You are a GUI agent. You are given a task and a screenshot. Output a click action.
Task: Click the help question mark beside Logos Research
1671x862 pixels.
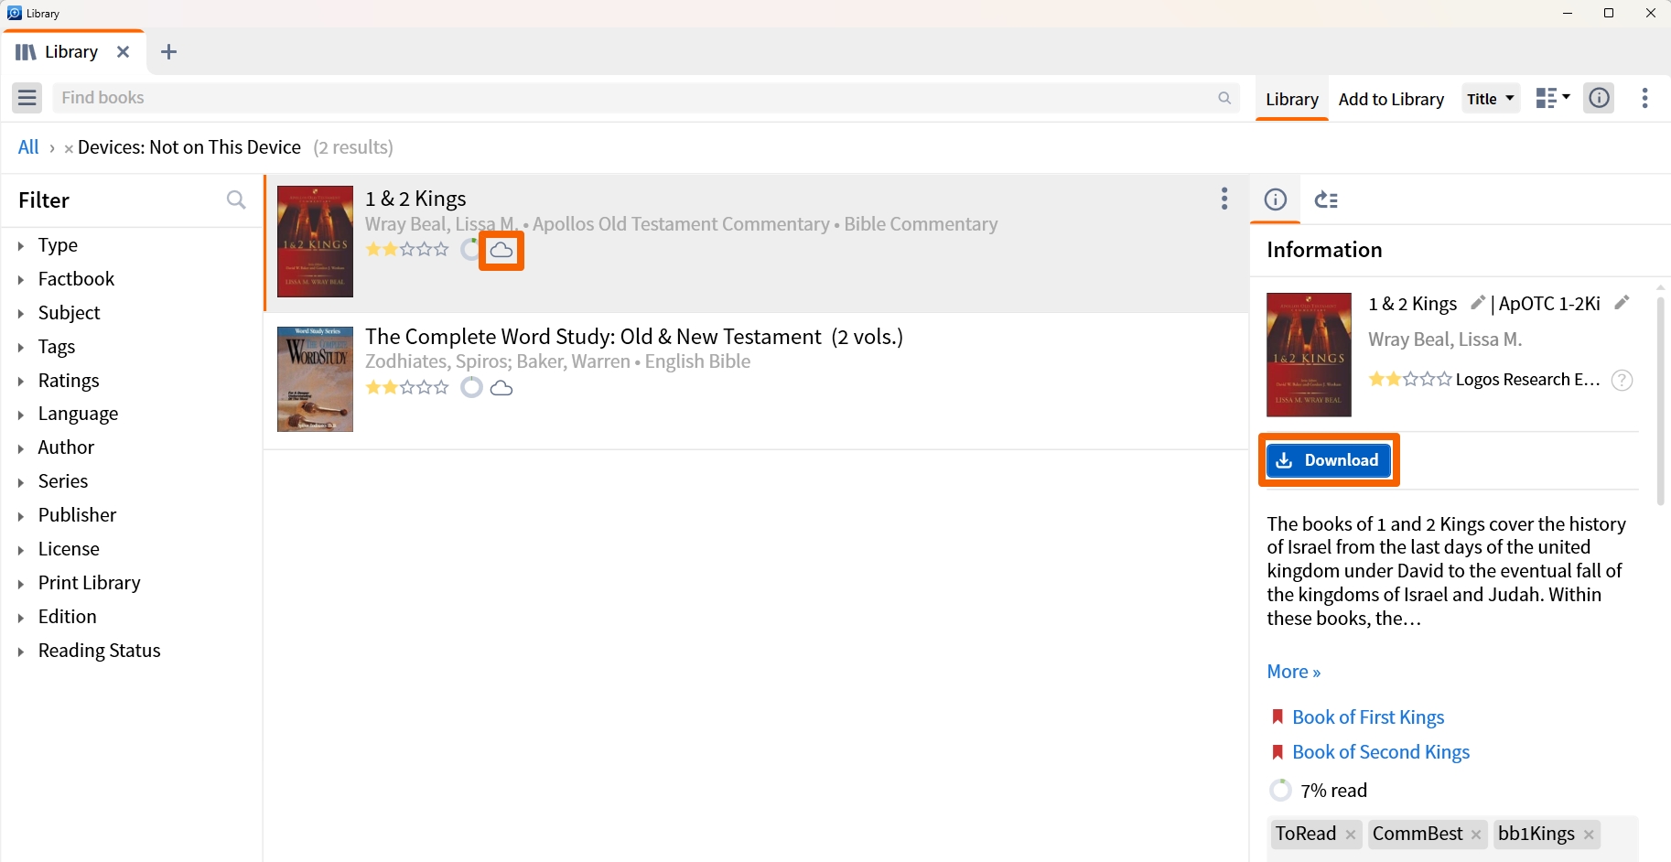pos(1622,380)
